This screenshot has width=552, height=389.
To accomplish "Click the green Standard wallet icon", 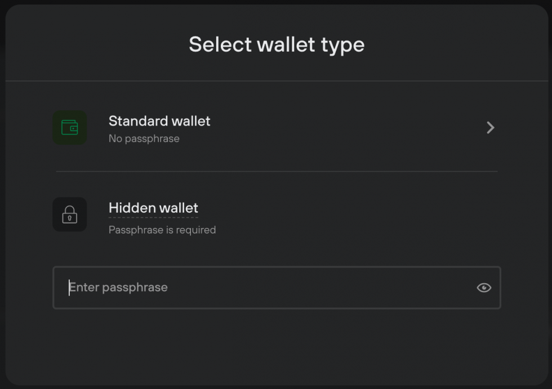I will point(70,127).
